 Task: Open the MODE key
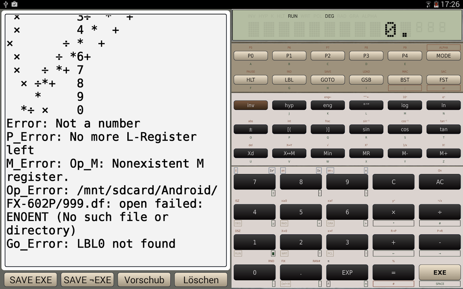click(443, 56)
